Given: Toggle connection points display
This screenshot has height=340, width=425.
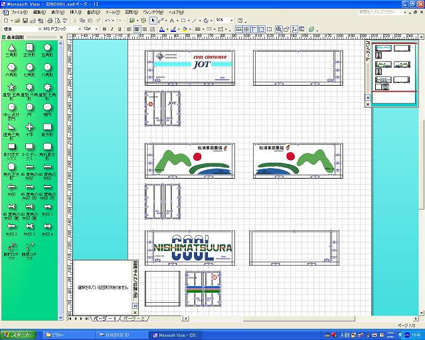Looking at the screenshot, I should [262, 29].
